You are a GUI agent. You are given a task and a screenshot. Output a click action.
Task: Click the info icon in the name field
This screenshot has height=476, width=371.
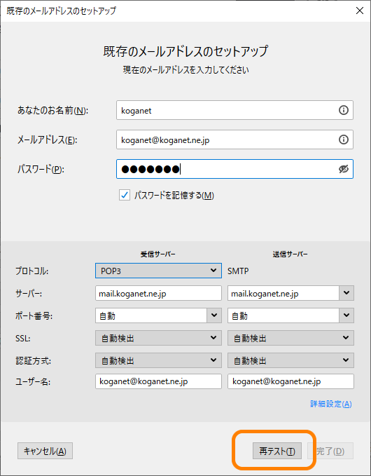point(343,110)
